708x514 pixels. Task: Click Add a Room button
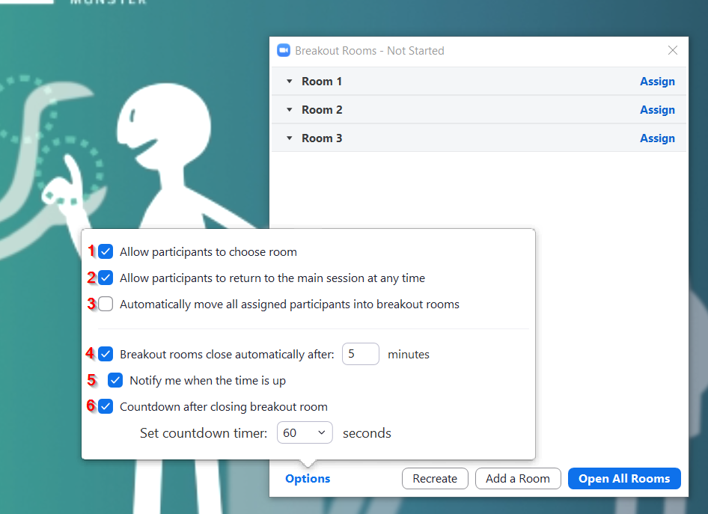[x=518, y=479]
